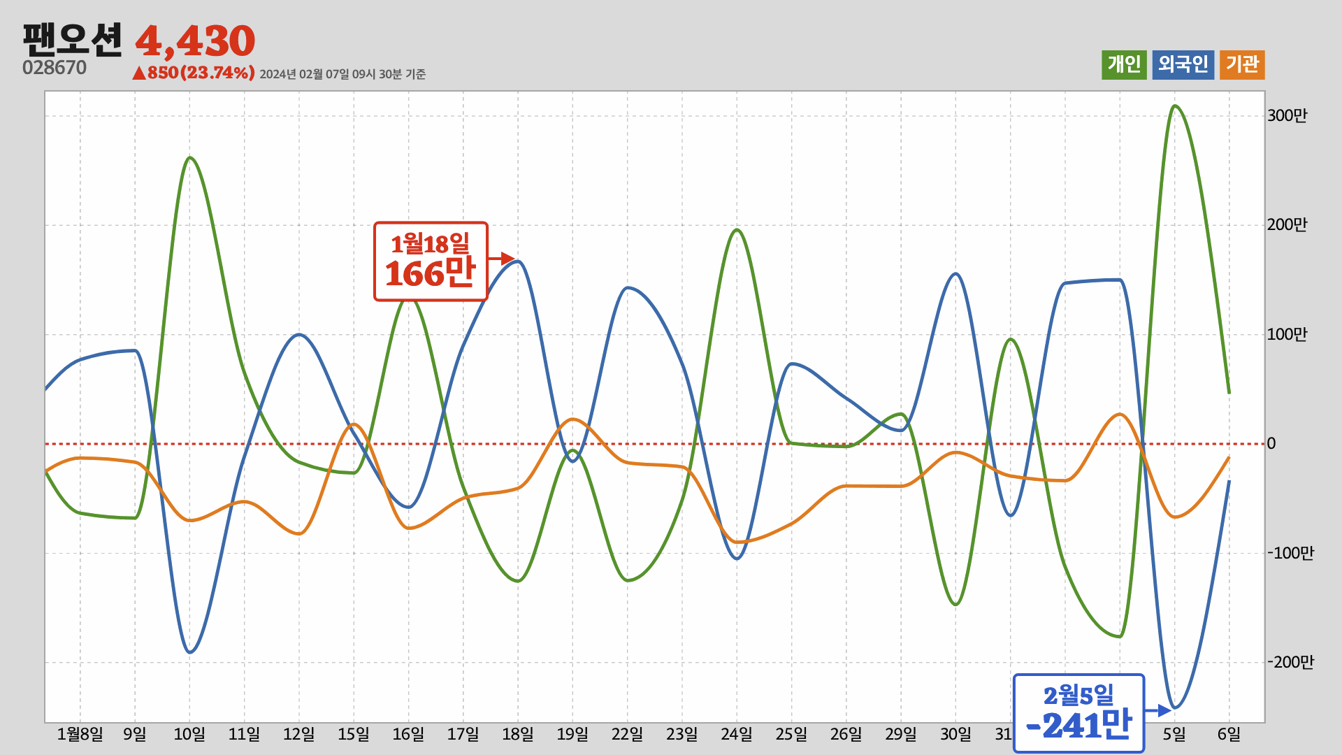Click the 6일 x-axis date label

point(1229,734)
